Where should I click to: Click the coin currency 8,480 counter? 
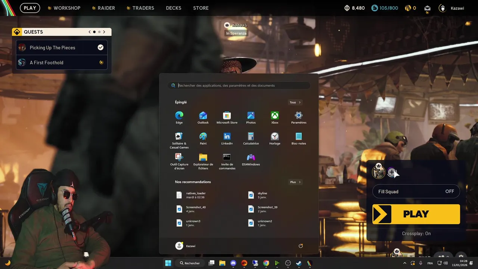[x=354, y=8]
